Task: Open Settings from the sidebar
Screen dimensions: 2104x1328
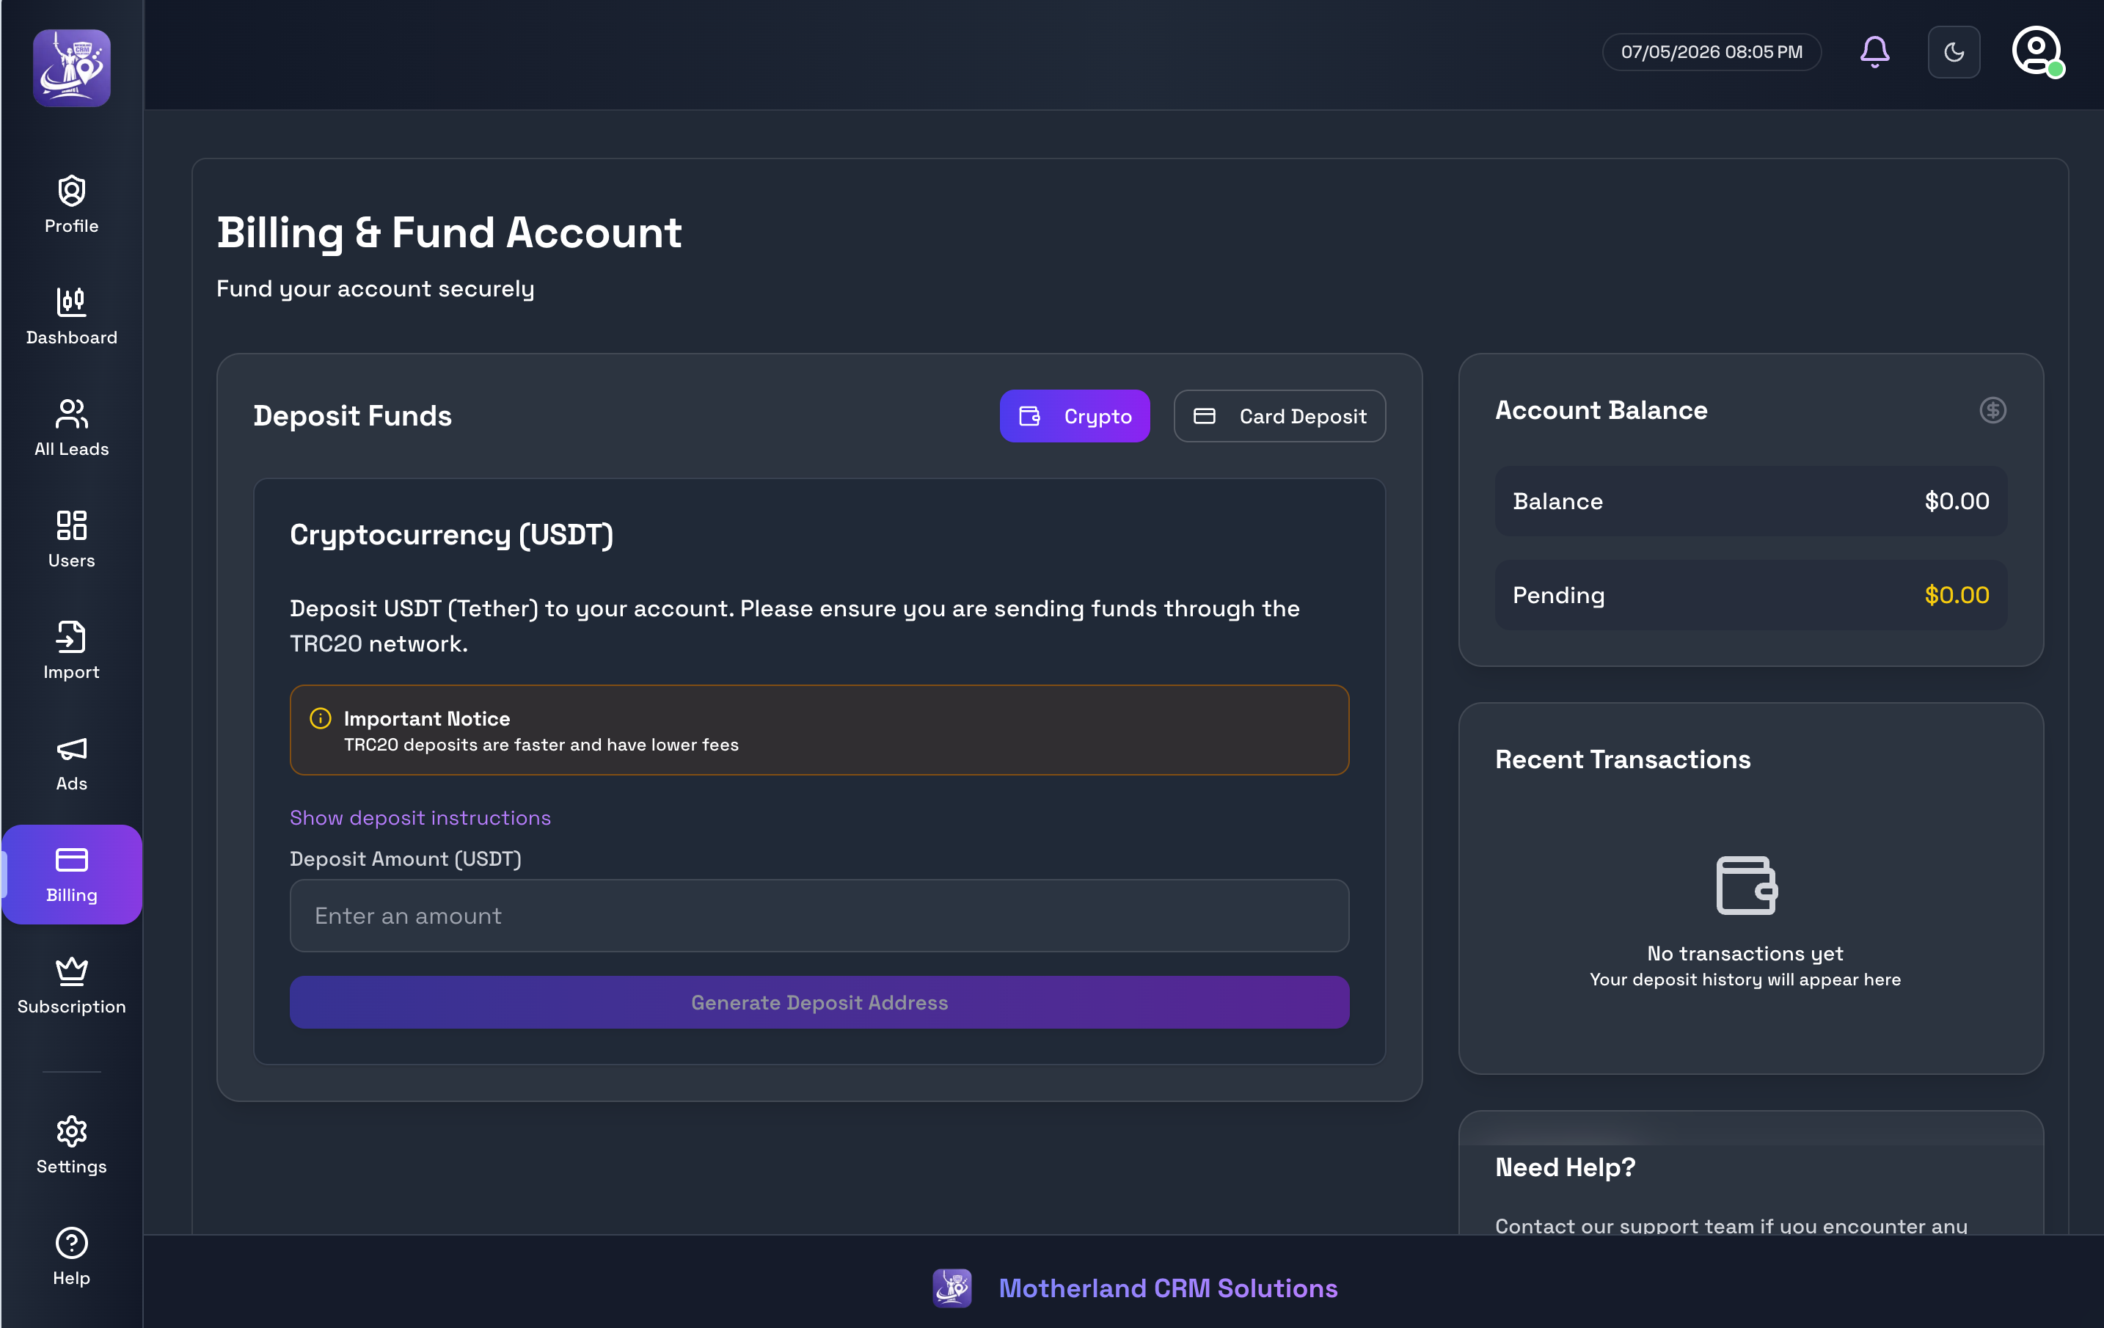Action: click(x=72, y=1145)
